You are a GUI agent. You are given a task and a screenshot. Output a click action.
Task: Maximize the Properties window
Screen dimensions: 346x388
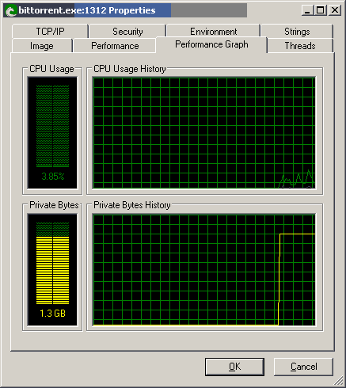321,10
